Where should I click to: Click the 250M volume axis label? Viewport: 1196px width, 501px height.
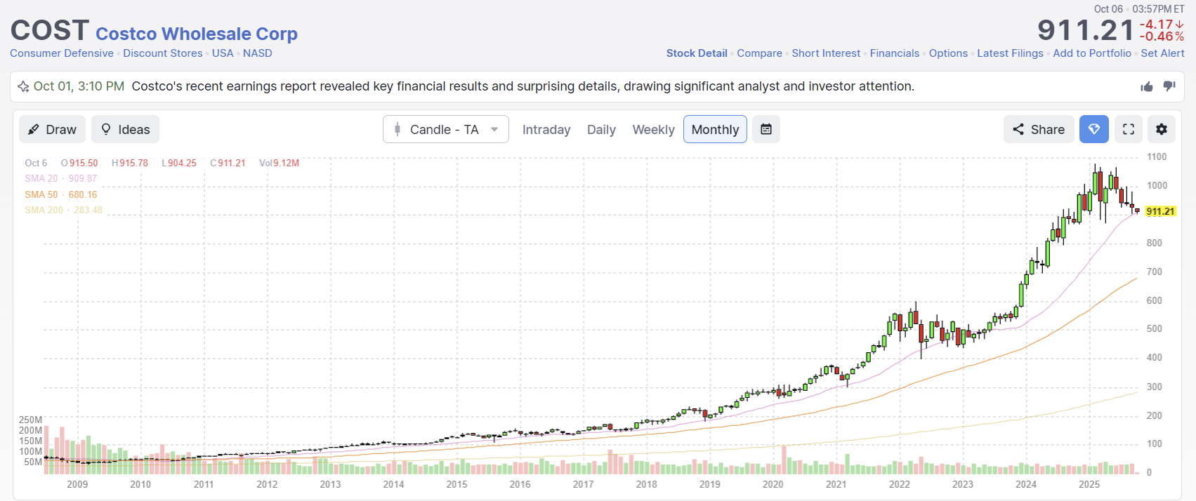(x=30, y=420)
